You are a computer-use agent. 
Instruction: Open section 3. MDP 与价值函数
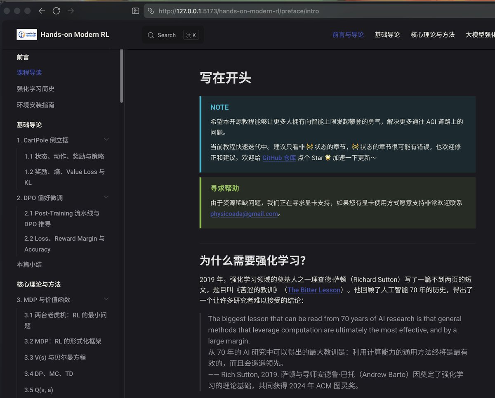[43, 300]
